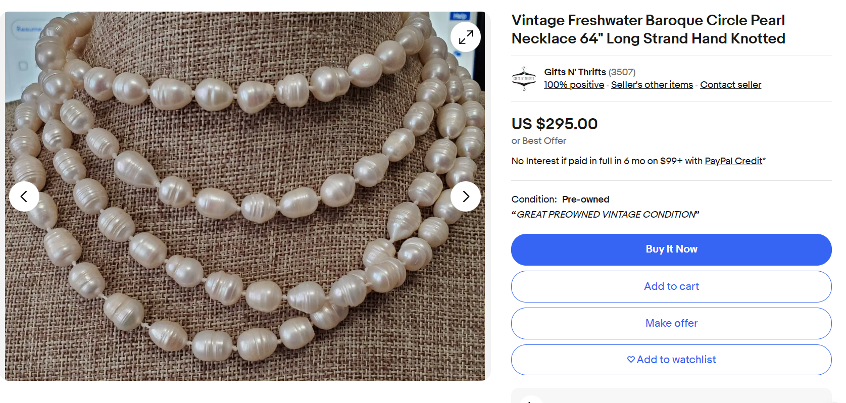View the seller's 100% positive feedback
This screenshot has height=403, width=846.
point(574,85)
